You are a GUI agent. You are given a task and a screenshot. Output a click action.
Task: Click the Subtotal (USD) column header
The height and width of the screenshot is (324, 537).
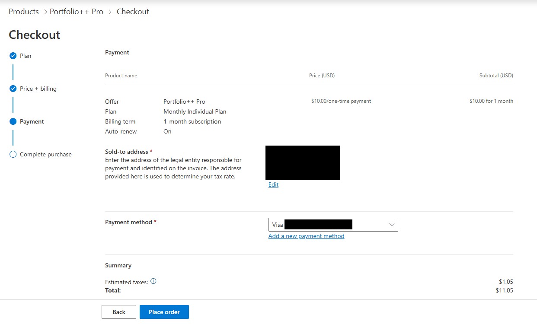point(496,76)
